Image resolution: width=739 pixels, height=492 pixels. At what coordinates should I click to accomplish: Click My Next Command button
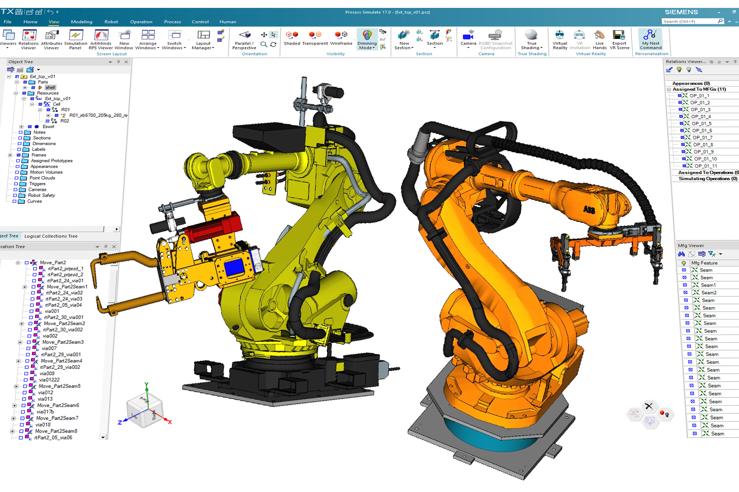pyautogui.click(x=651, y=40)
